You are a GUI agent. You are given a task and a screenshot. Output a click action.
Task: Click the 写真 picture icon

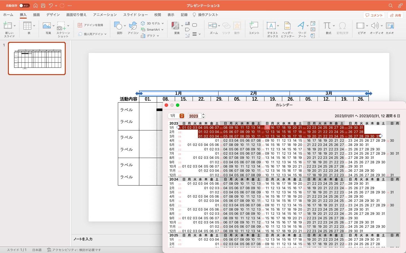click(x=47, y=26)
